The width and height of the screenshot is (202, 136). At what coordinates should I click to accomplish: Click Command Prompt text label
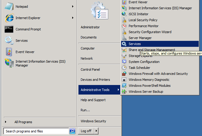click(28, 29)
